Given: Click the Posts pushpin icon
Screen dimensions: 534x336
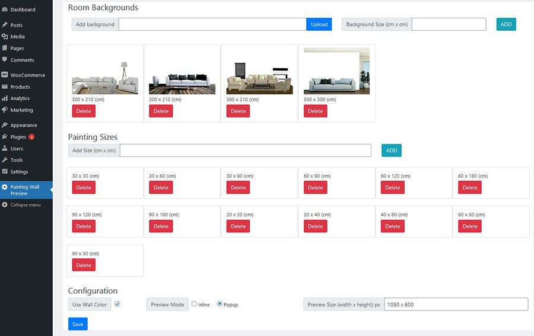Looking at the screenshot, I should point(5,25).
